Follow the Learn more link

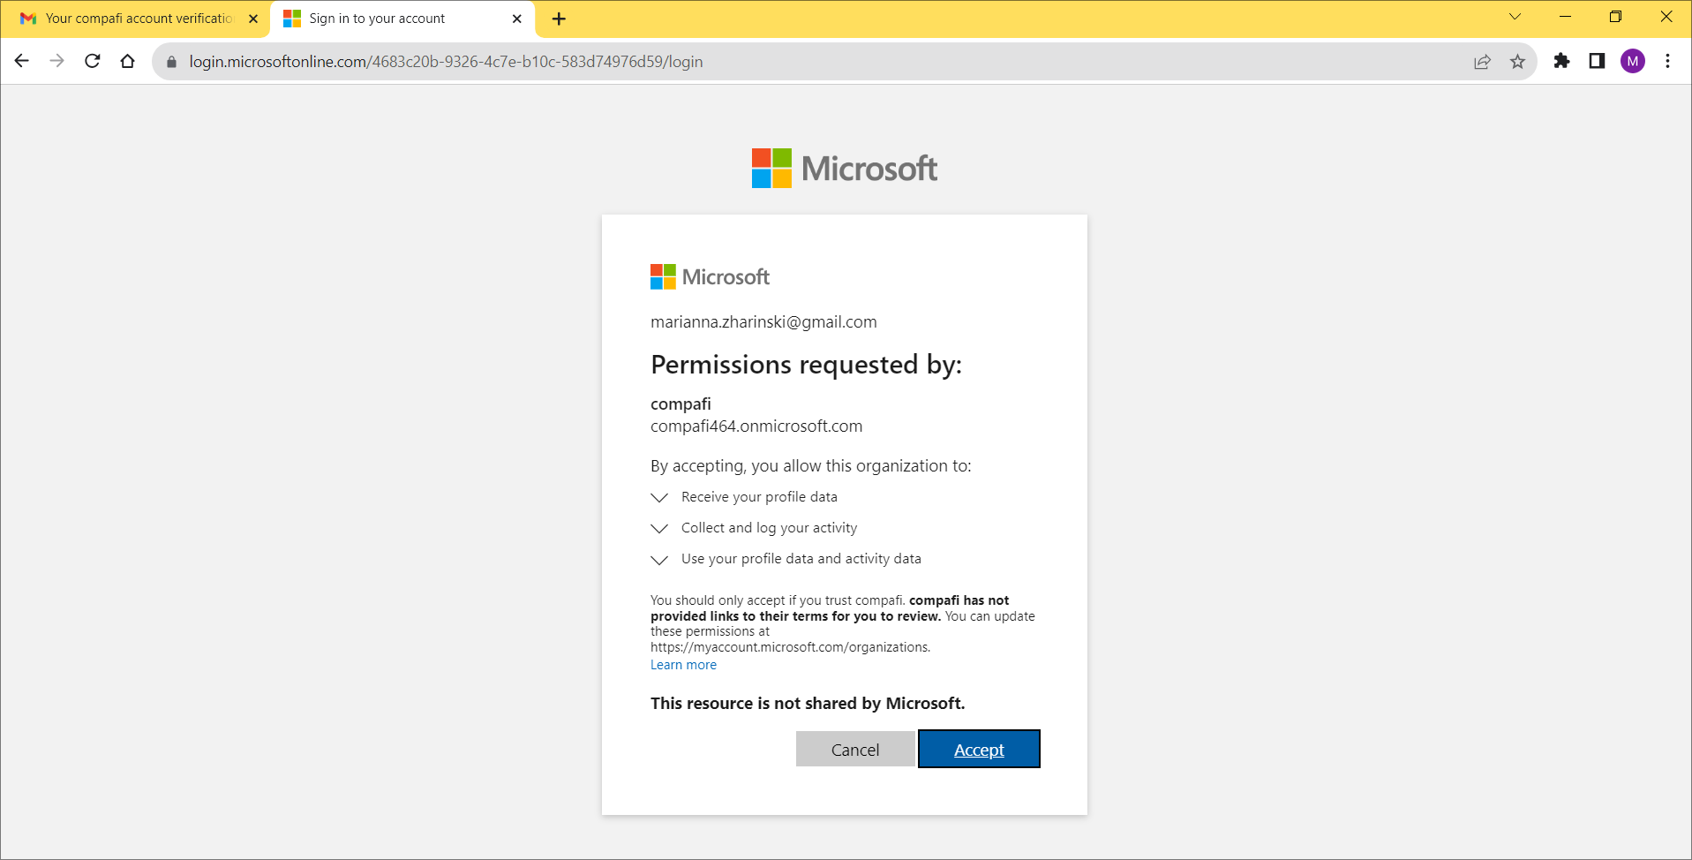pos(683,665)
